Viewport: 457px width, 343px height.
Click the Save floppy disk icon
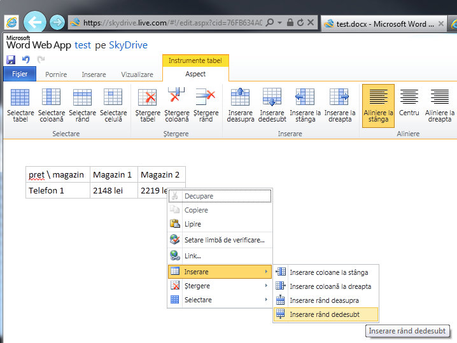pyautogui.click(x=11, y=60)
